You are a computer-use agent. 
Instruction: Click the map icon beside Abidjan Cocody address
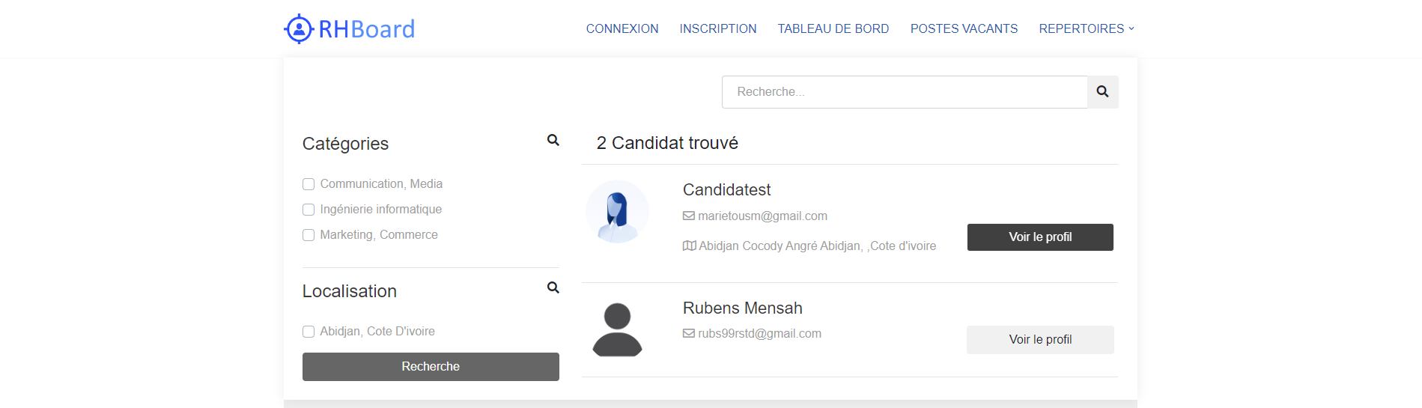point(689,246)
